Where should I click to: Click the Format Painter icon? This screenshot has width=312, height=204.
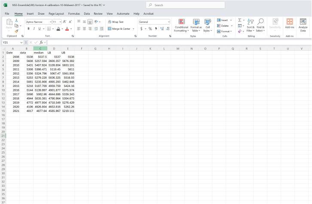point(16,31)
